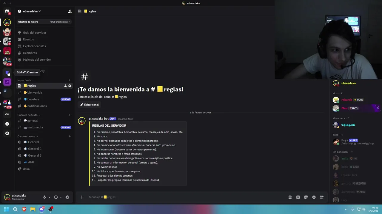Join the daka voice channel
The width and height of the screenshot is (382, 214).
pos(44,169)
